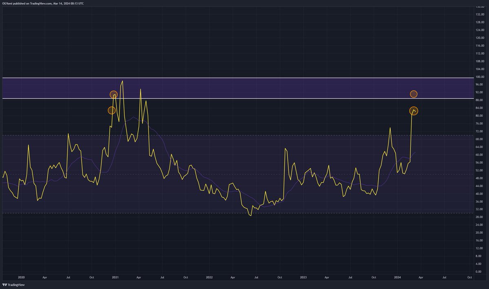Viewport: 489px width, 289px height.
Task: Click the 76.00 price axis label
Action: 480,123
